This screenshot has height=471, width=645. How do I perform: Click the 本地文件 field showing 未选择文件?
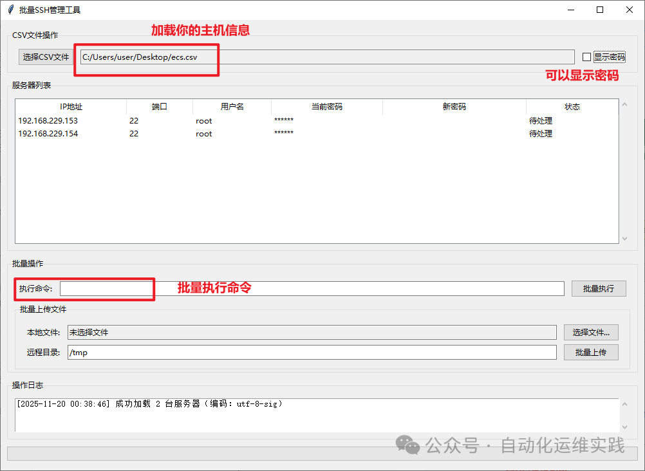click(312, 333)
